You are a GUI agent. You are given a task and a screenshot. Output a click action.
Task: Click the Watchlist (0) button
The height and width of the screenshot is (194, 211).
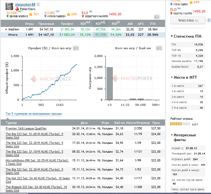pyautogui.click(x=188, y=20)
